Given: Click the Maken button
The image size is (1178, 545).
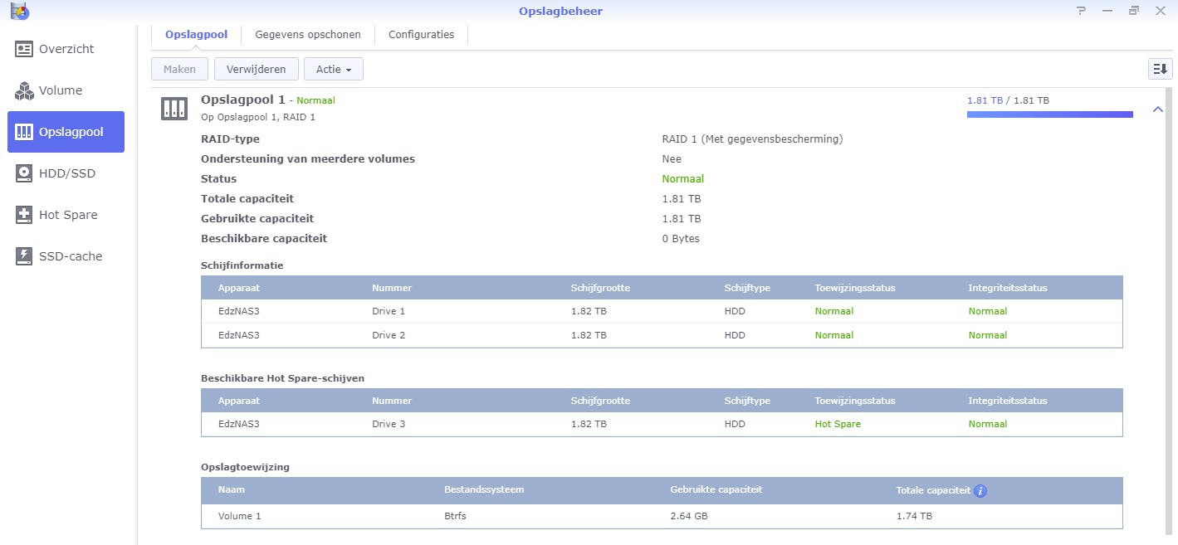Looking at the screenshot, I should coord(179,70).
